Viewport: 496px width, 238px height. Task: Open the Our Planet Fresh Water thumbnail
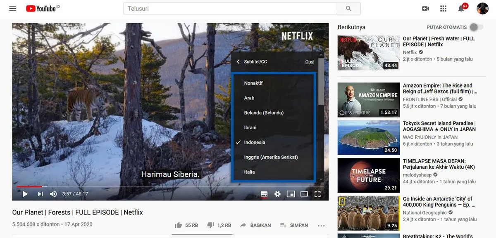coord(368,52)
